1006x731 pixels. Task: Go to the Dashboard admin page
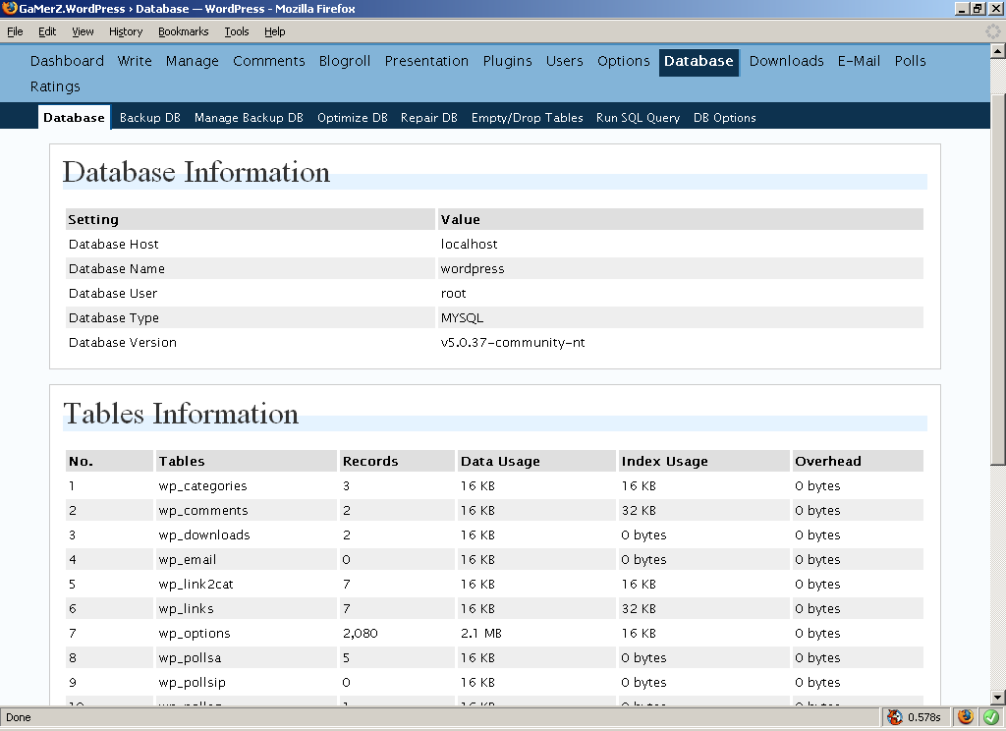[x=67, y=61]
